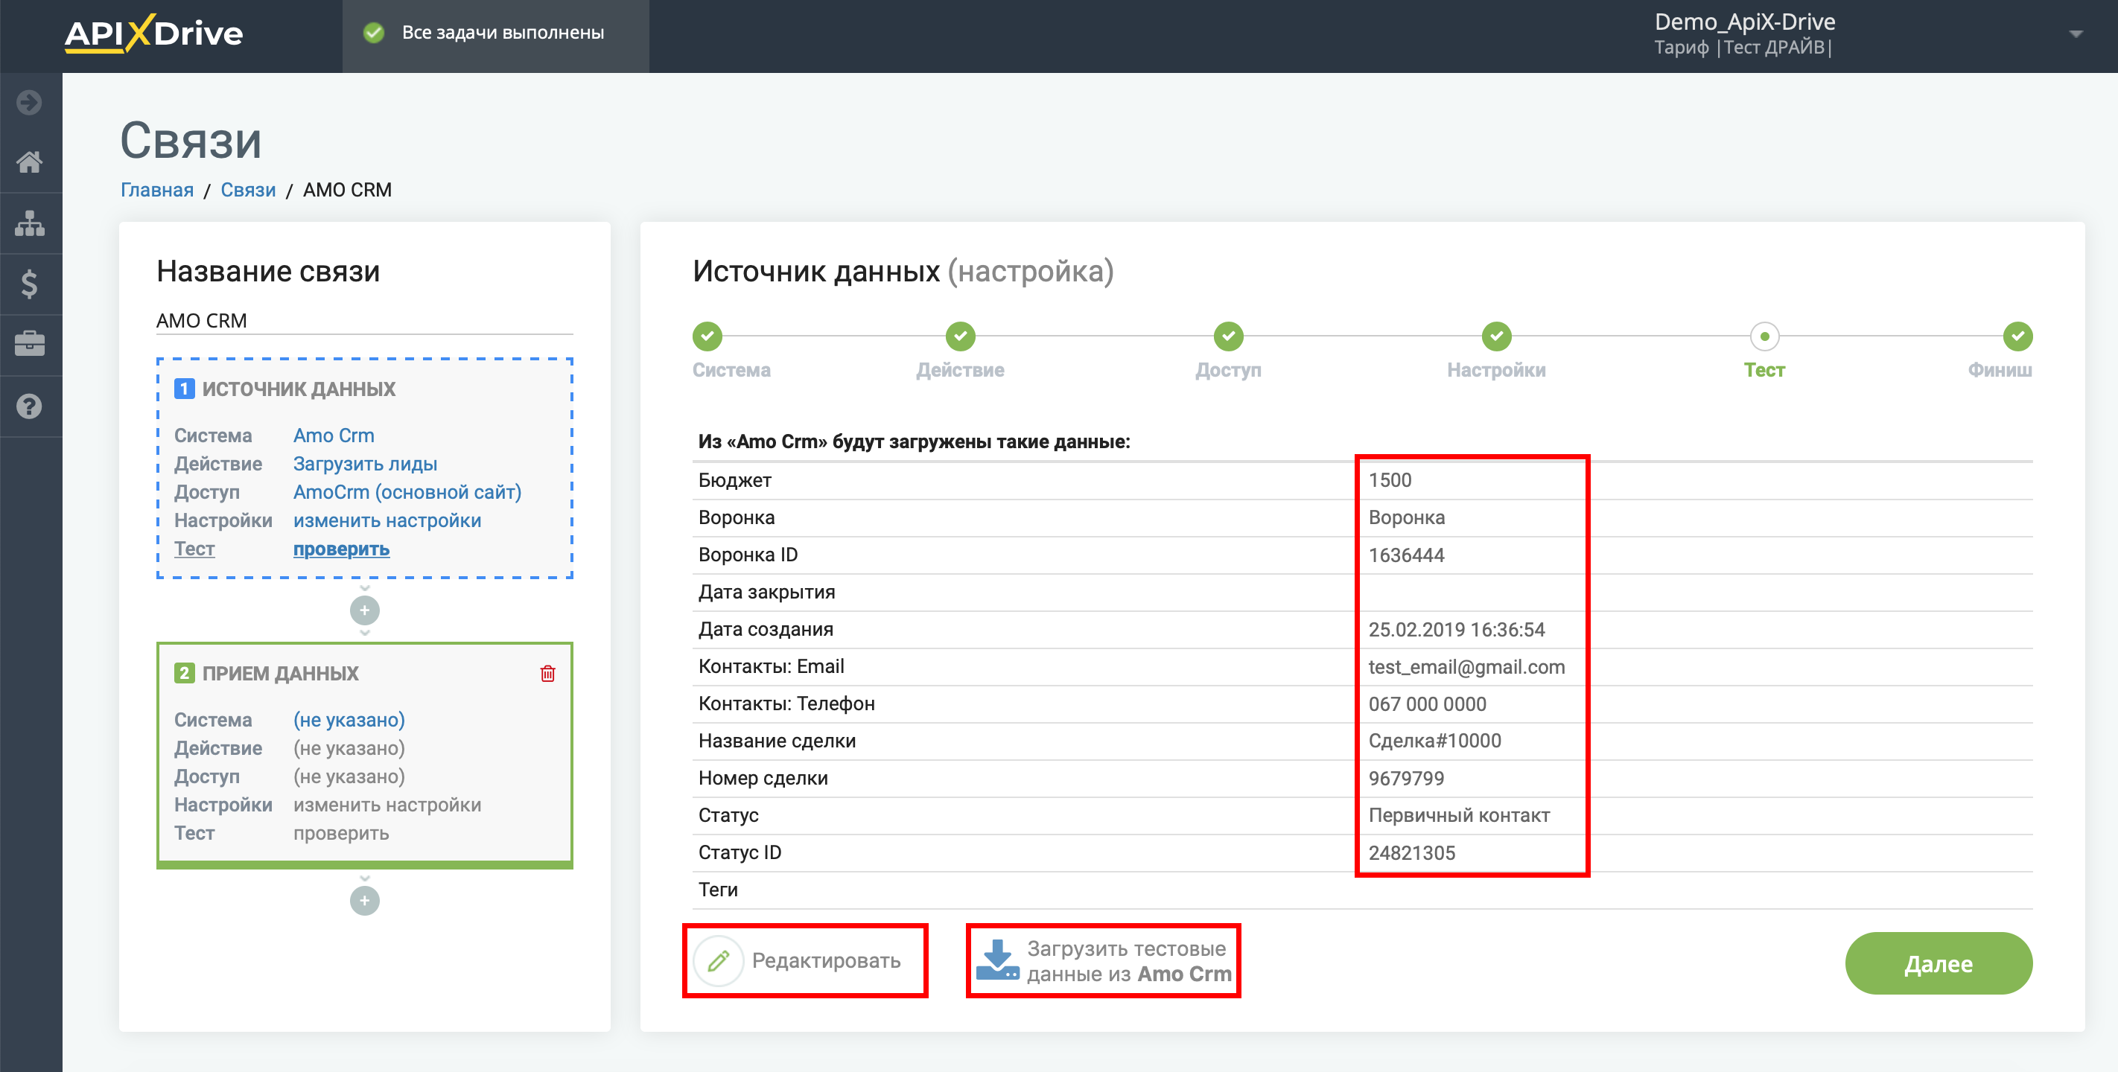The width and height of the screenshot is (2118, 1072).
Task: Add a step below the data receiver block
Action: (x=364, y=900)
